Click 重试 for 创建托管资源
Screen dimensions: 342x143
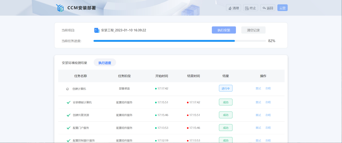[x=258, y=115]
